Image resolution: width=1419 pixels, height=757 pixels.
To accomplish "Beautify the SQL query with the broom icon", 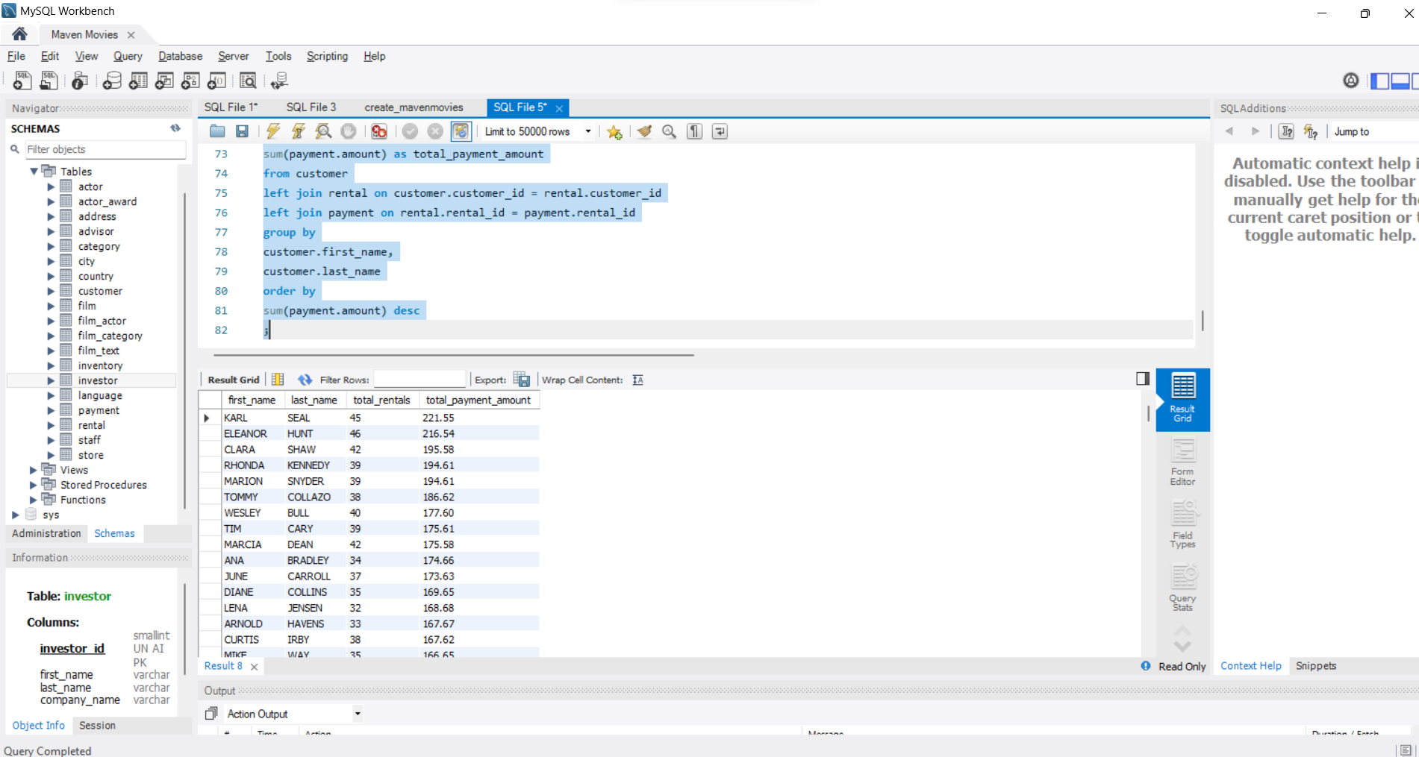I will [645, 131].
